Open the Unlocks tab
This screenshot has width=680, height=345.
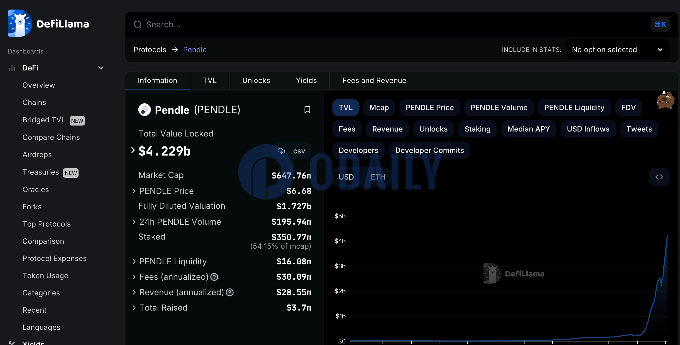point(256,81)
